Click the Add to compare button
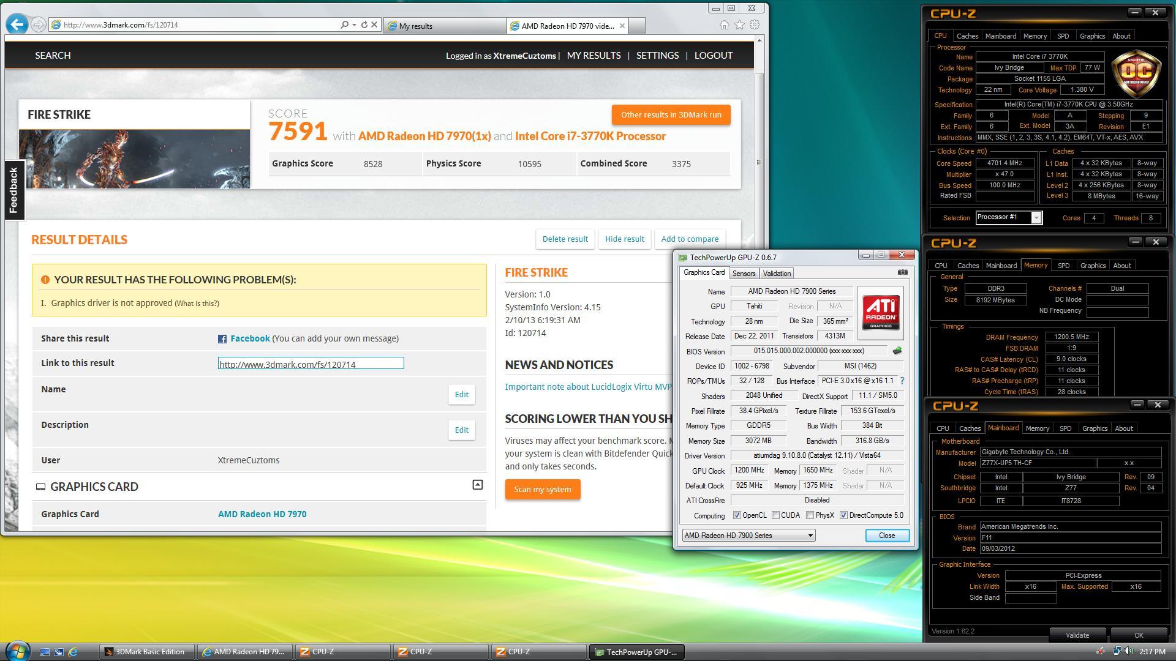 coord(689,239)
